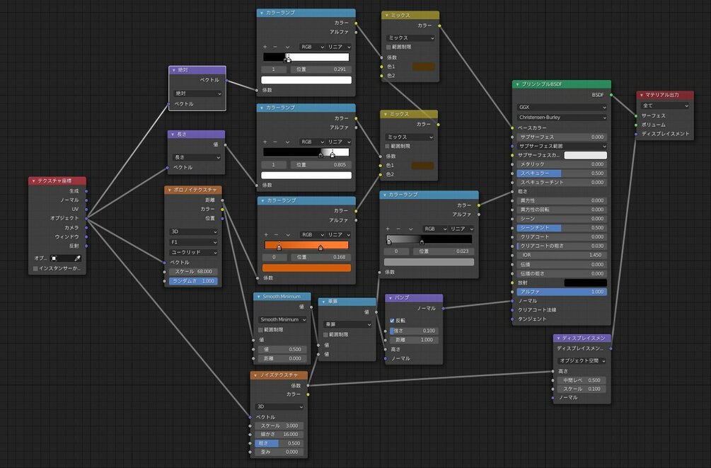Click orange color swatch in orange color ramp

[306, 268]
